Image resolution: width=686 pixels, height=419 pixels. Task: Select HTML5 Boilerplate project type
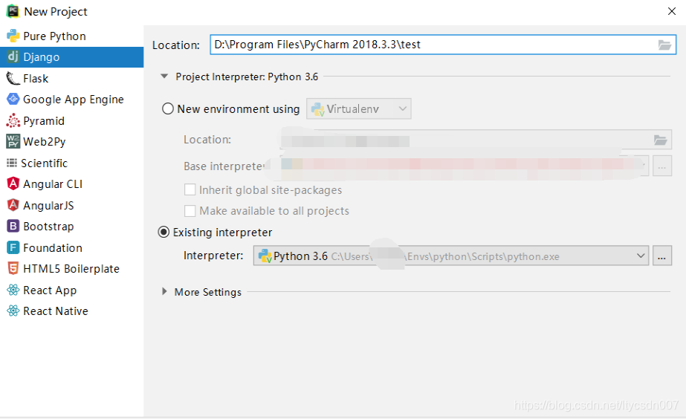pyautogui.click(x=72, y=268)
